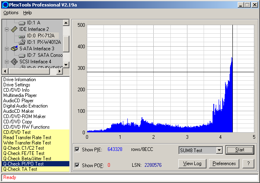
Task: Click the S-ATA Interface 3 icon
Action: coord(14,48)
